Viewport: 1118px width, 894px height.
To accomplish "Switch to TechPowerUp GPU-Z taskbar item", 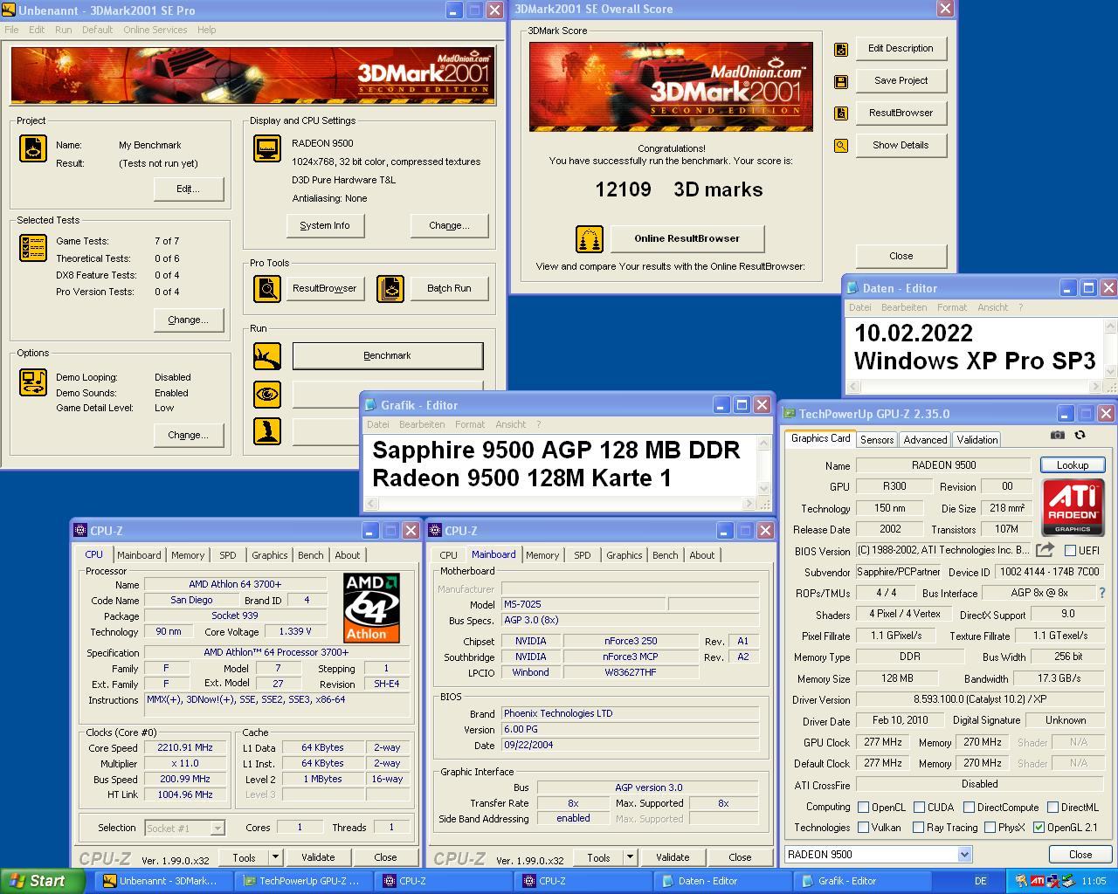I will coord(302,881).
